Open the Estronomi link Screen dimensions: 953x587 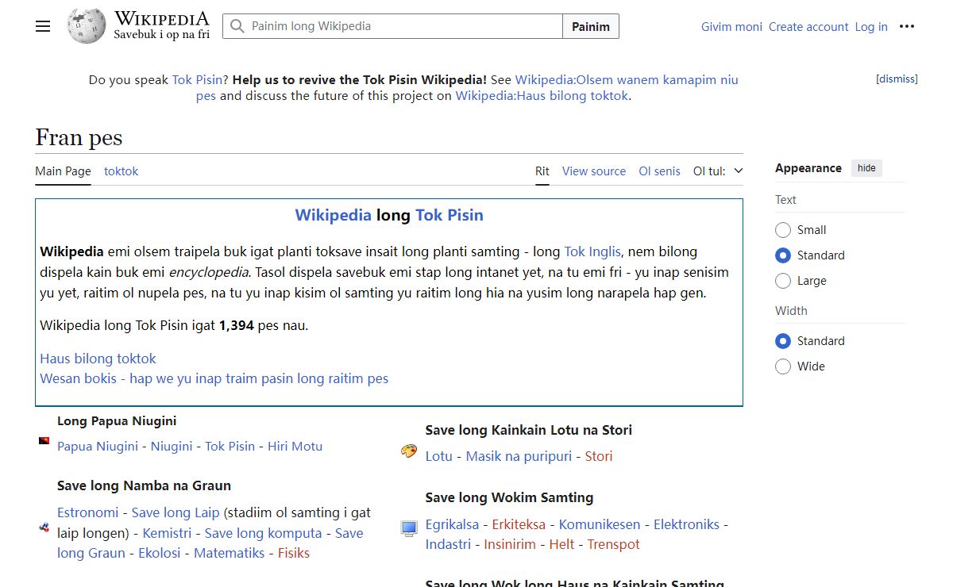click(x=87, y=512)
